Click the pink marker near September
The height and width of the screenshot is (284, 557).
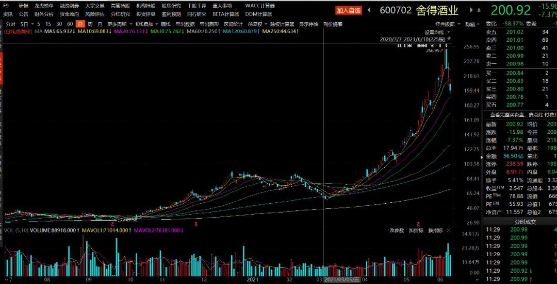pos(112,224)
